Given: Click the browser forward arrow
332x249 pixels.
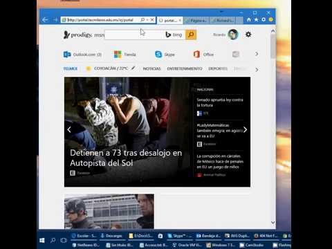Looking at the screenshot, I should [55, 20].
